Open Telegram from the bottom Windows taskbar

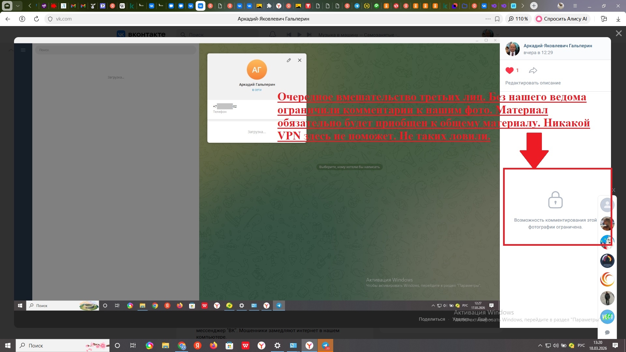point(325,345)
